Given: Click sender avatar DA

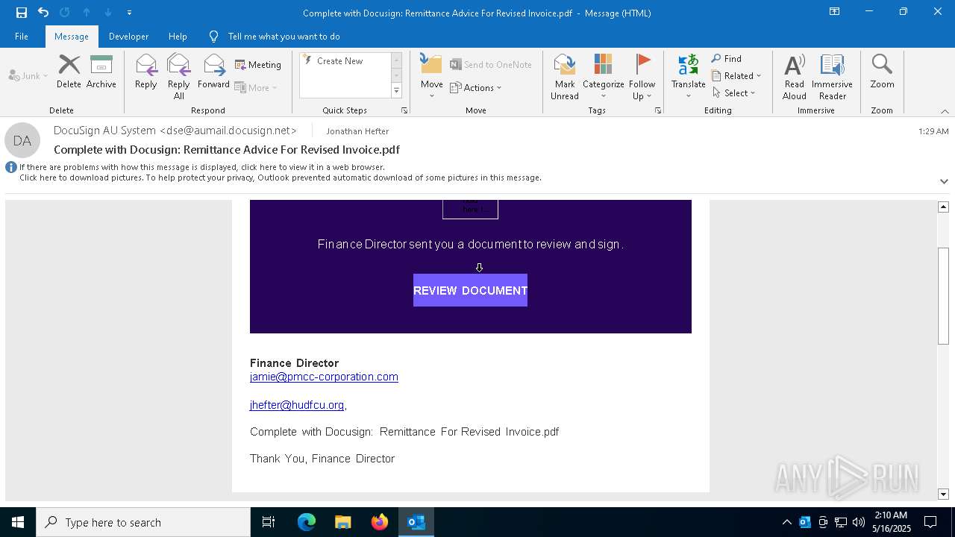Looking at the screenshot, I should point(22,140).
